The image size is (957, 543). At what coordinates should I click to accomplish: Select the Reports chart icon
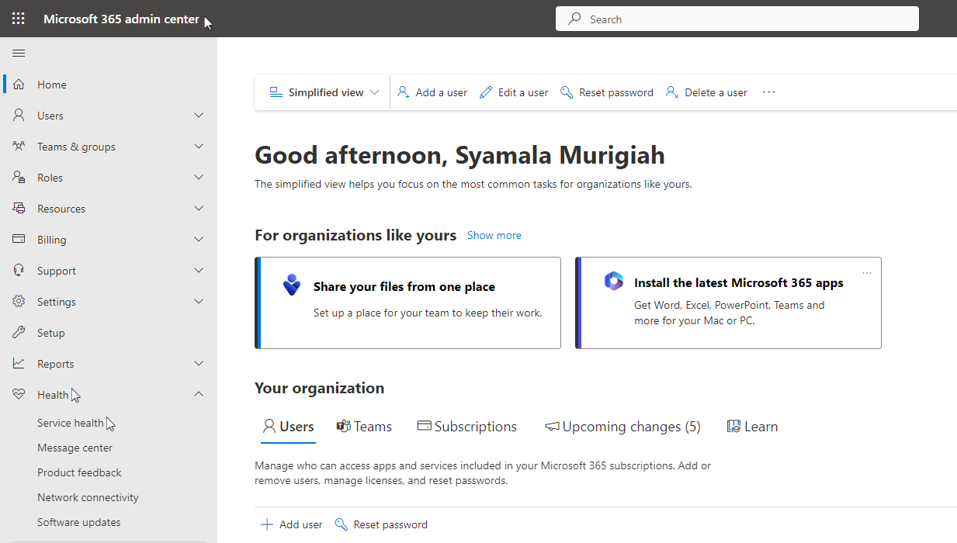[19, 363]
